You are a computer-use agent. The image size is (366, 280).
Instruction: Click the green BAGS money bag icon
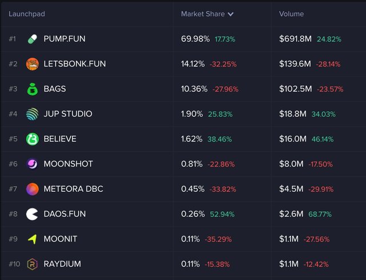33,89
